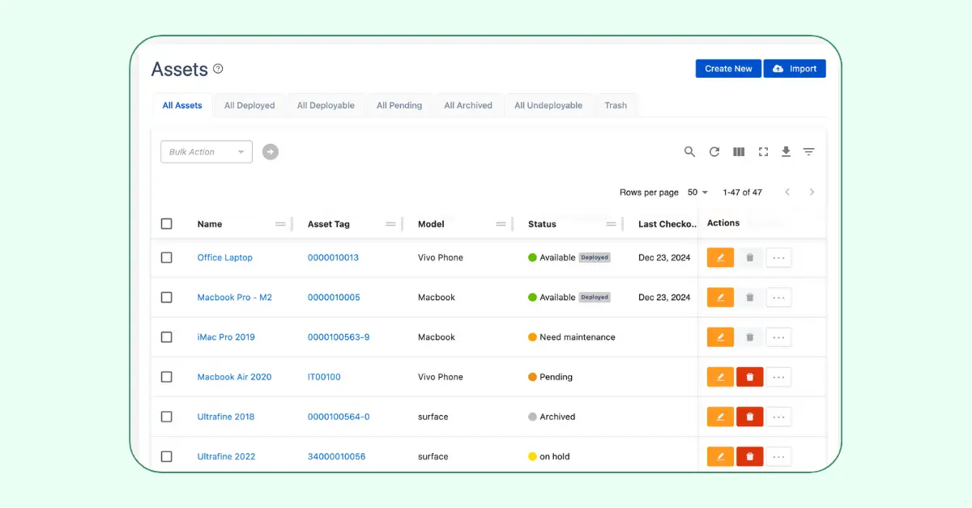Edit the Macbook Pro - M2 asset
Image resolution: width=972 pixels, height=508 pixels.
(720, 297)
